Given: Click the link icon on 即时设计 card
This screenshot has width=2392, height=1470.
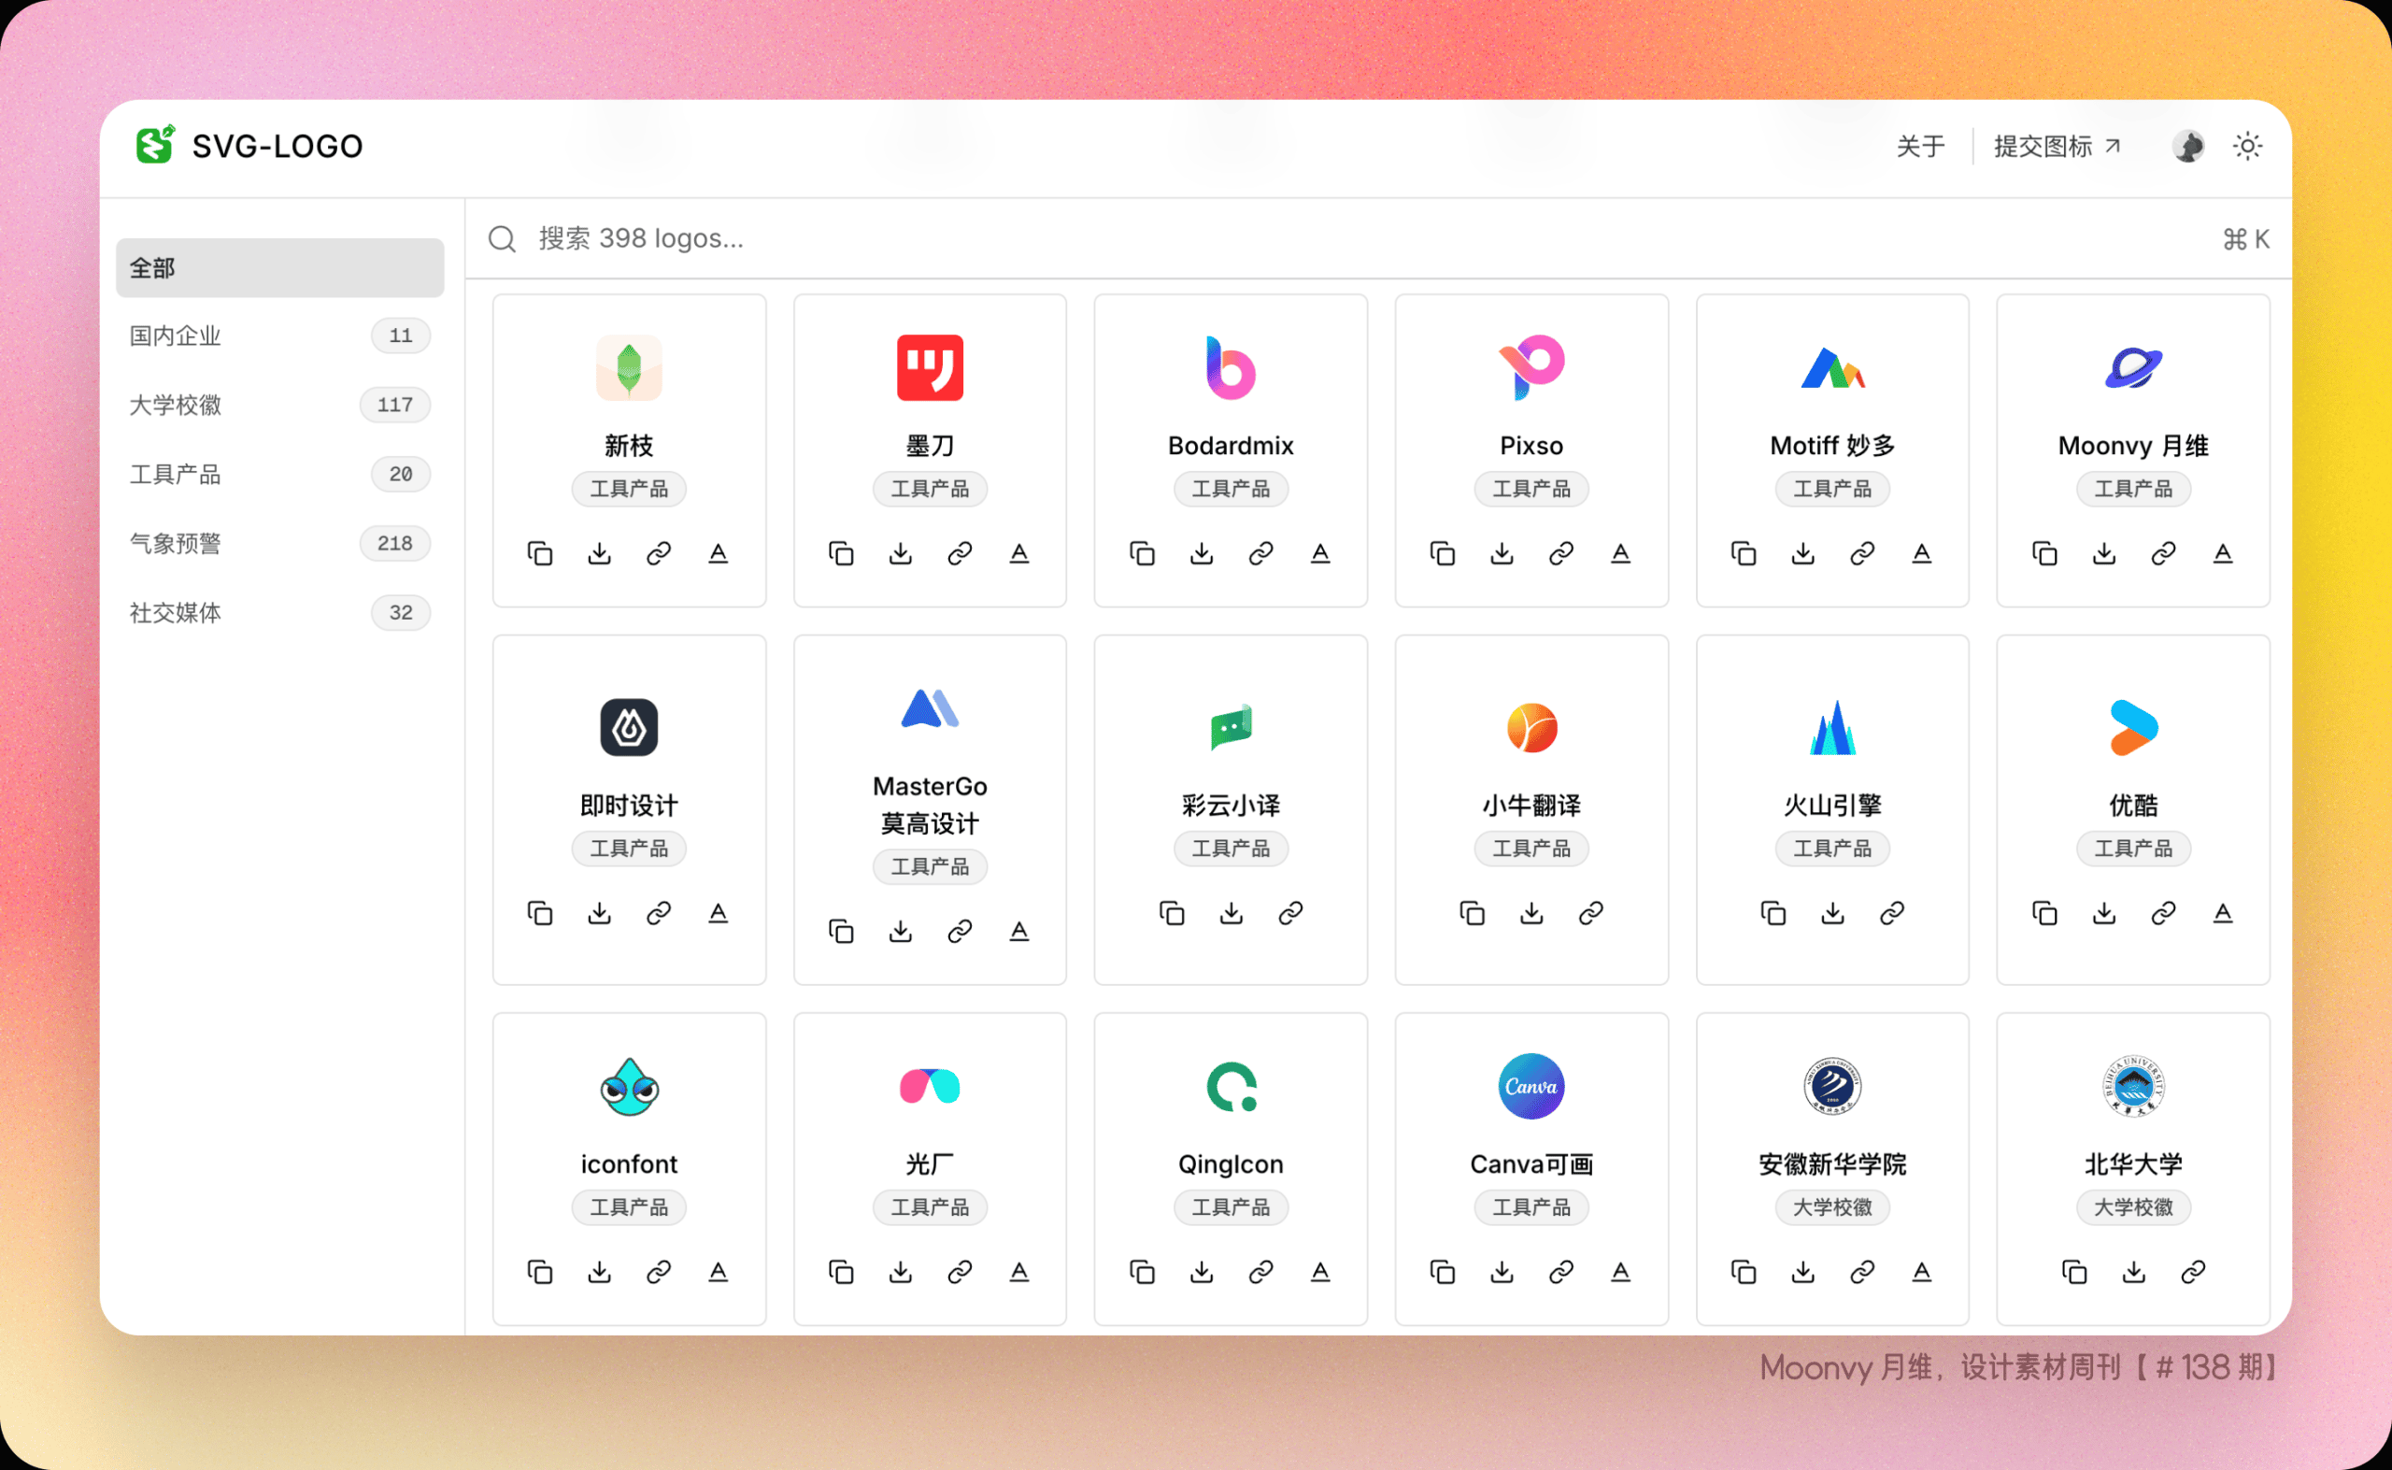Looking at the screenshot, I should [x=659, y=913].
